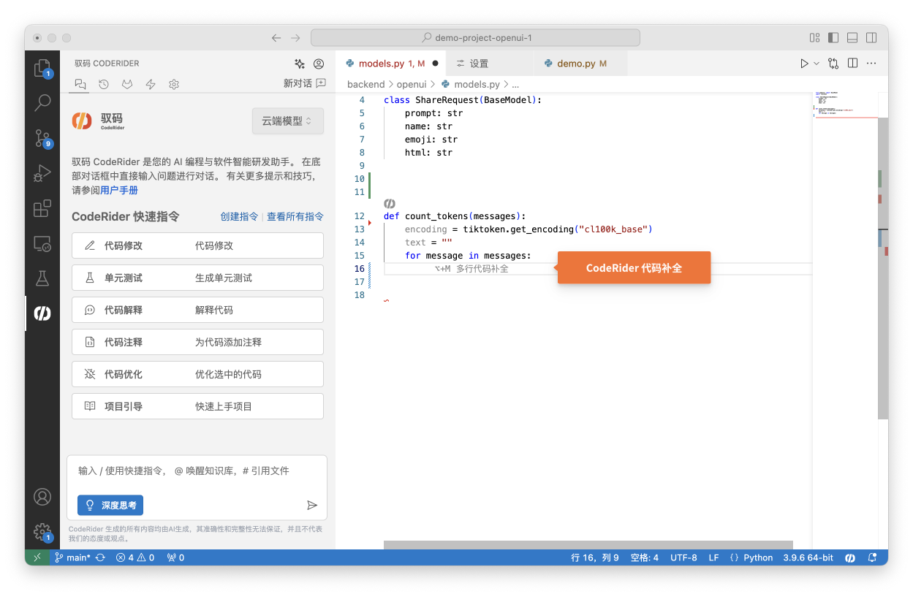The width and height of the screenshot is (913, 602).
Task: Click the user profile icon in CodeRider header
Action: click(319, 64)
